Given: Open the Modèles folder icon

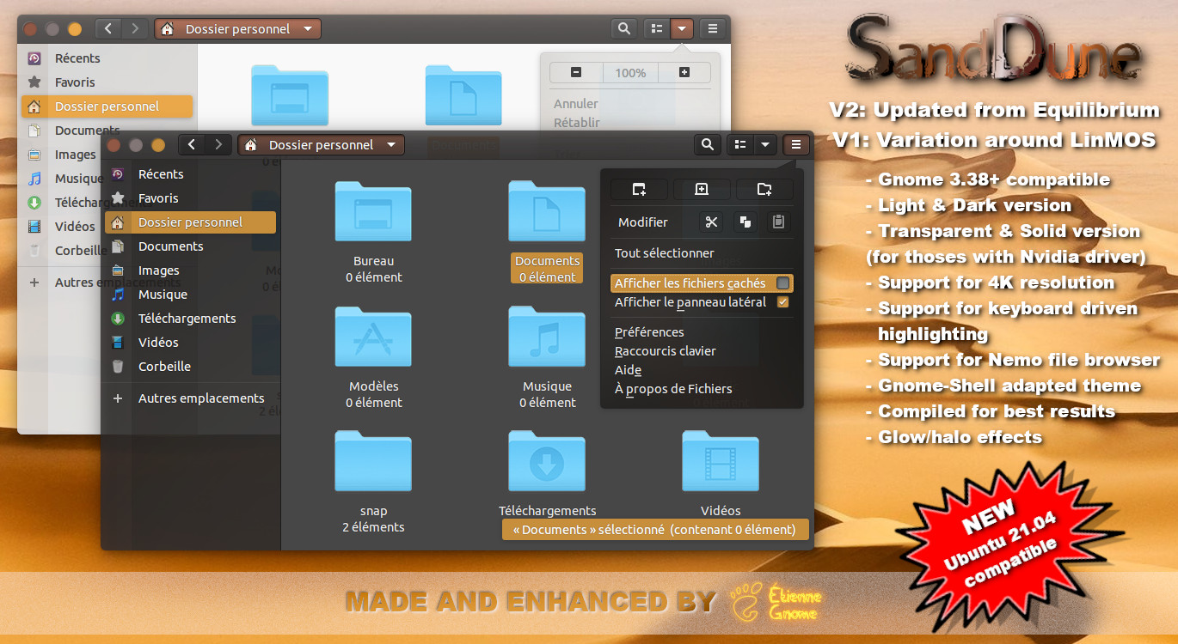Looking at the screenshot, I should 373,337.
